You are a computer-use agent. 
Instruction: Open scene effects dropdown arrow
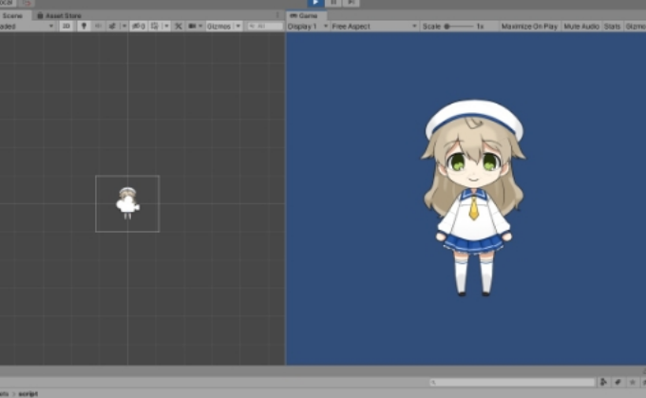pyautogui.click(x=124, y=27)
